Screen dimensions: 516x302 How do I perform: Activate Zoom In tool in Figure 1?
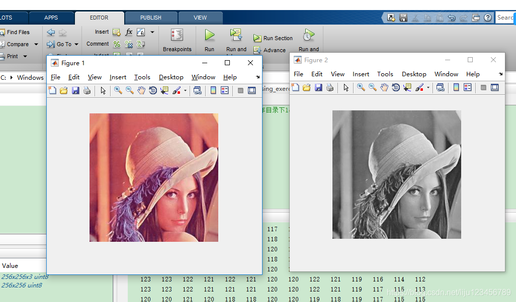pyautogui.click(x=118, y=90)
